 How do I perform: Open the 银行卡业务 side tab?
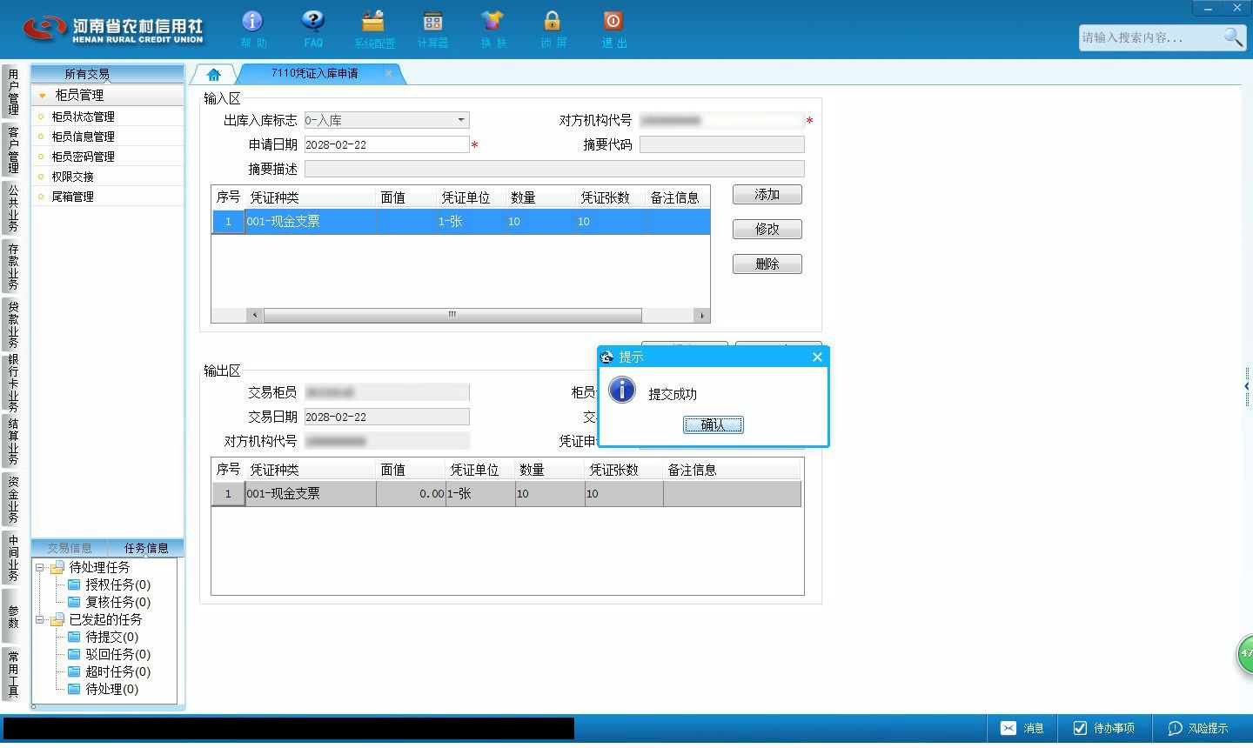pyautogui.click(x=13, y=383)
